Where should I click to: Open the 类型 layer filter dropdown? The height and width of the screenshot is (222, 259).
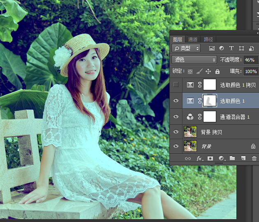(186, 48)
